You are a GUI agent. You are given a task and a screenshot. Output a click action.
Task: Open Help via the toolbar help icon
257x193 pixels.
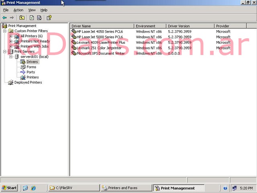49,18
